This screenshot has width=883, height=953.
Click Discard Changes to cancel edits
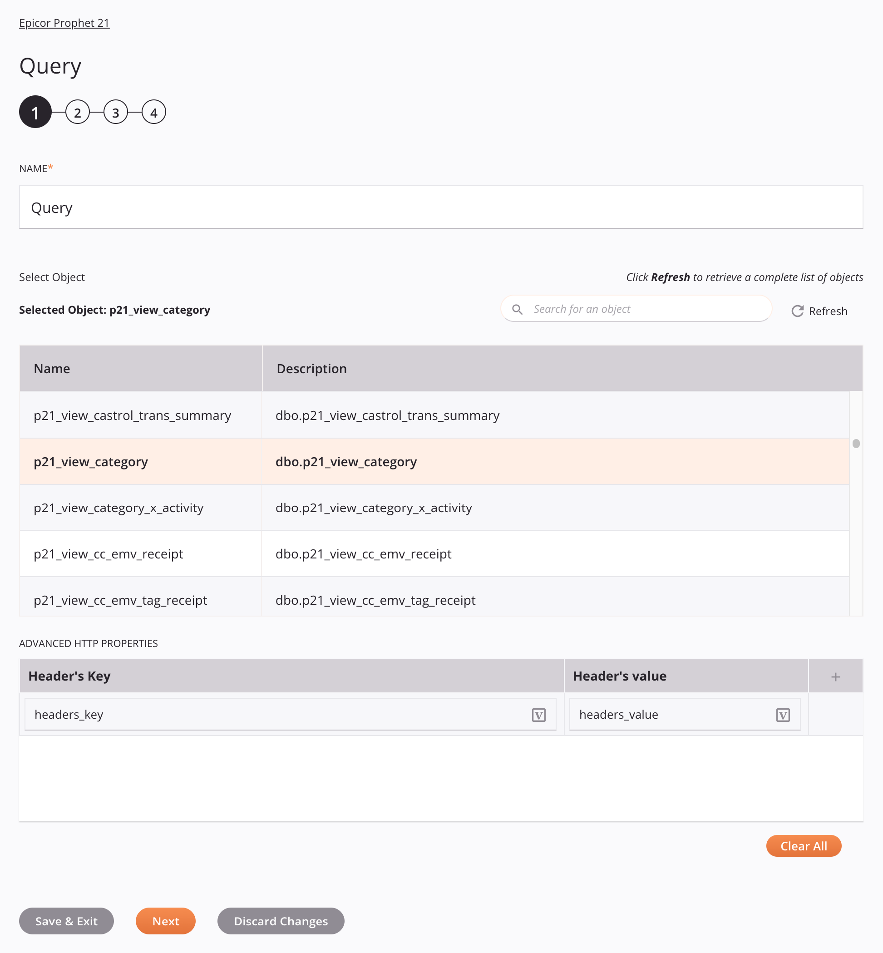281,921
